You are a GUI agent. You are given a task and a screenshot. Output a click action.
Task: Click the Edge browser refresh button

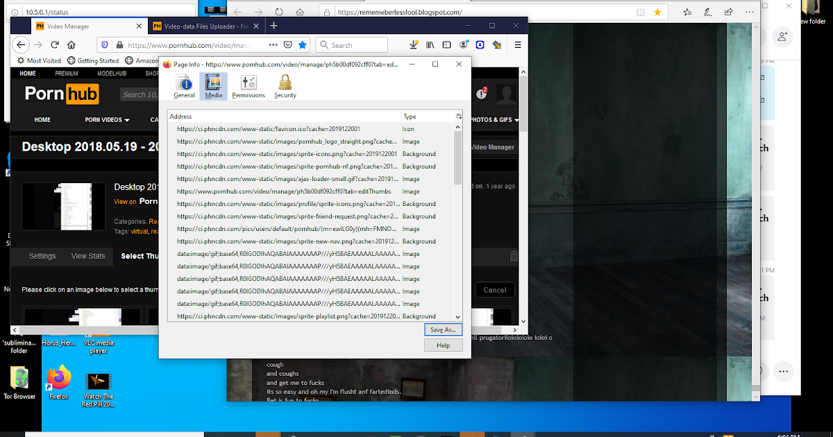(279, 12)
